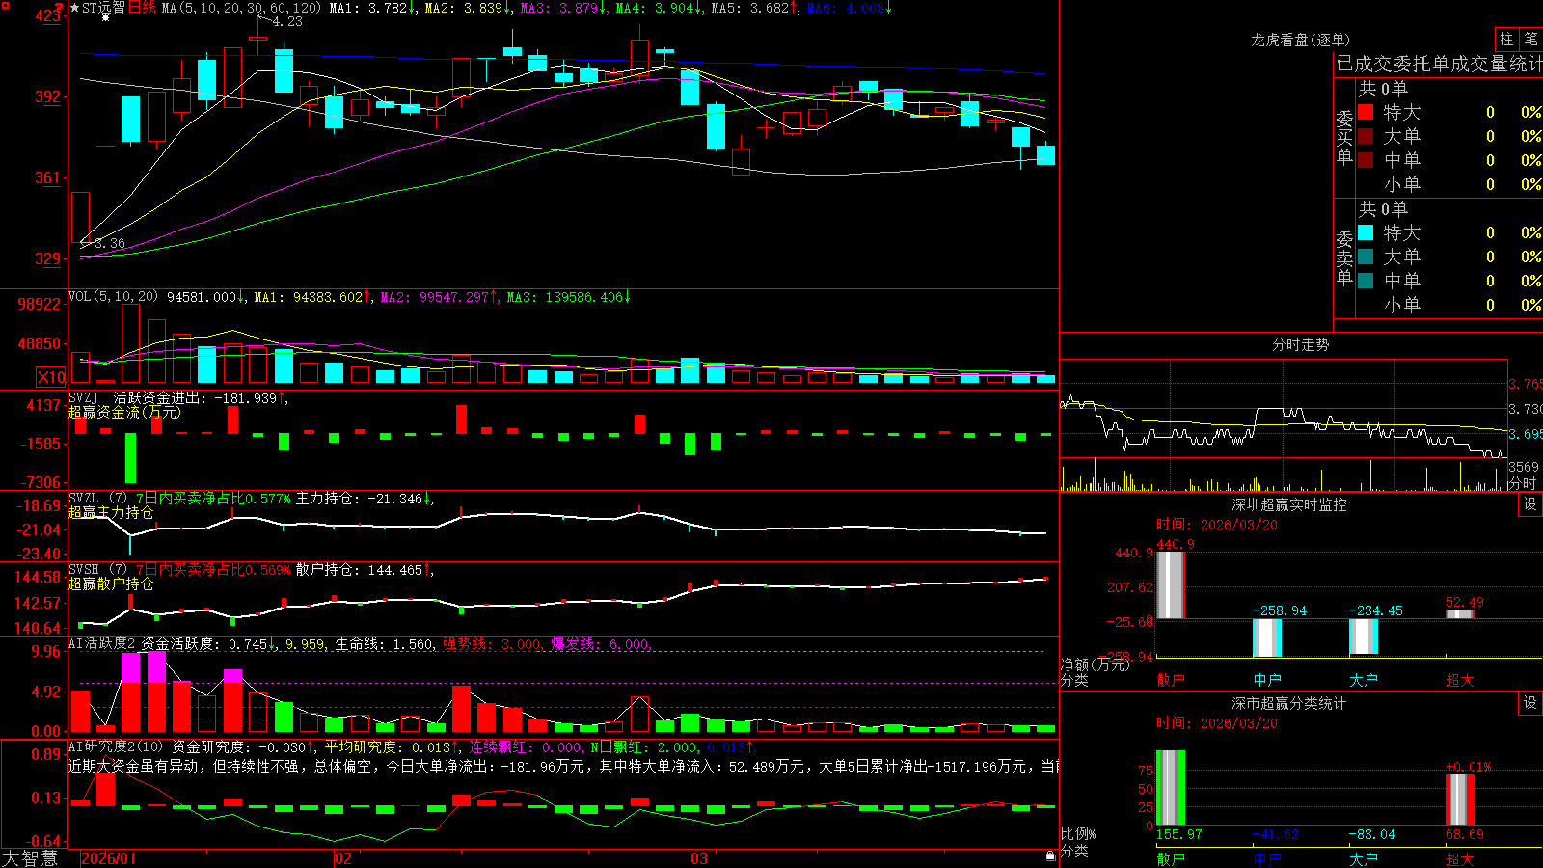Click the teal 中单 sell-order swatch

coord(1366,281)
